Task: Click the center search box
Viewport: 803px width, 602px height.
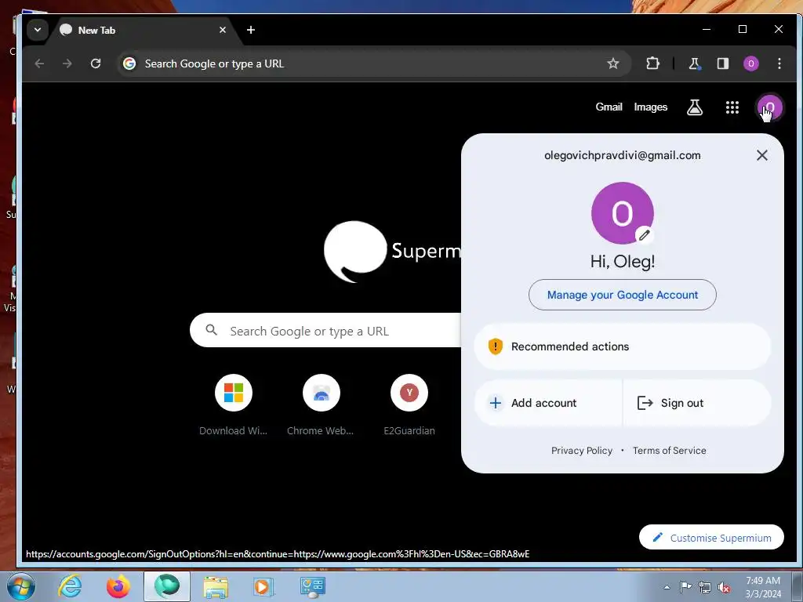Action: [x=325, y=331]
